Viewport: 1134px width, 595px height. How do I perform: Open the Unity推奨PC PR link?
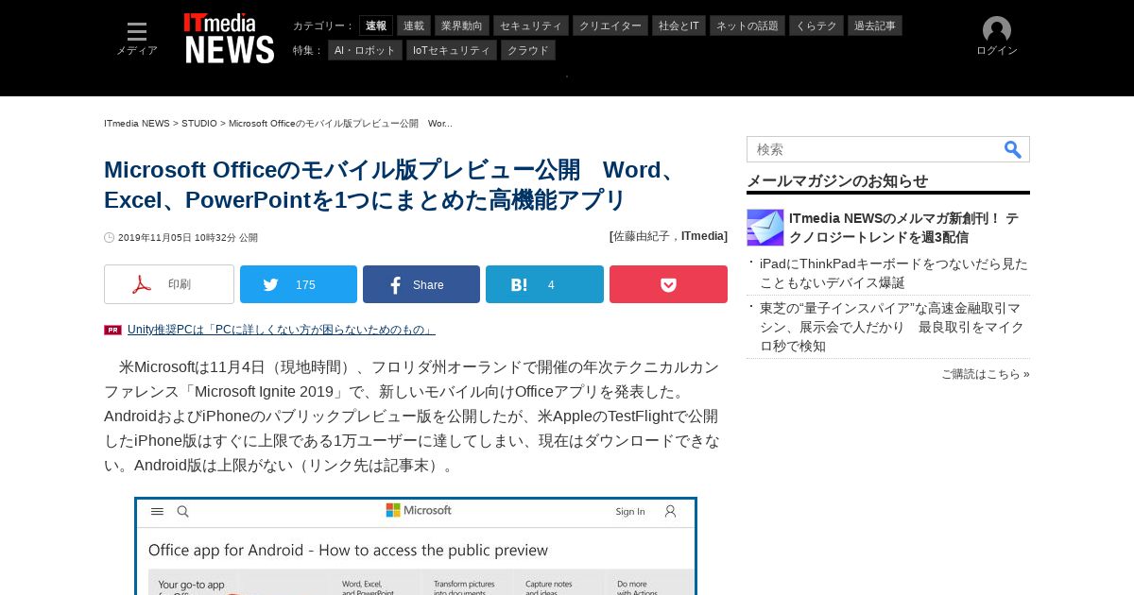pos(282,330)
